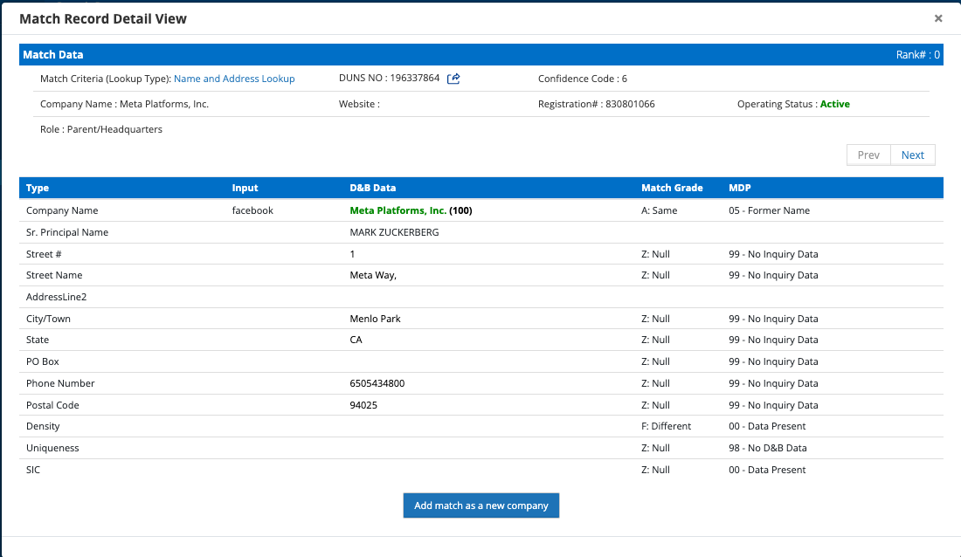This screenshot has width=961, height=557.
Task: Select the 98 - No D&B Data cell
Action: [x=768, y=448]
